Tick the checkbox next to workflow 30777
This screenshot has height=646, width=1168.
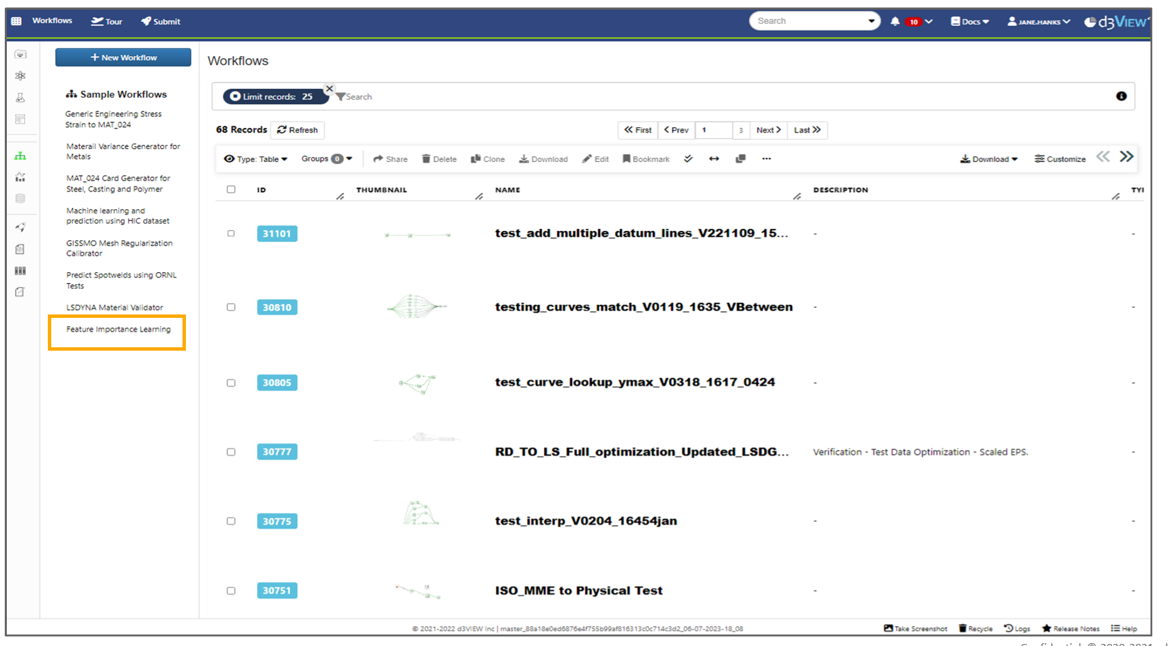click(x=231, y=452)
